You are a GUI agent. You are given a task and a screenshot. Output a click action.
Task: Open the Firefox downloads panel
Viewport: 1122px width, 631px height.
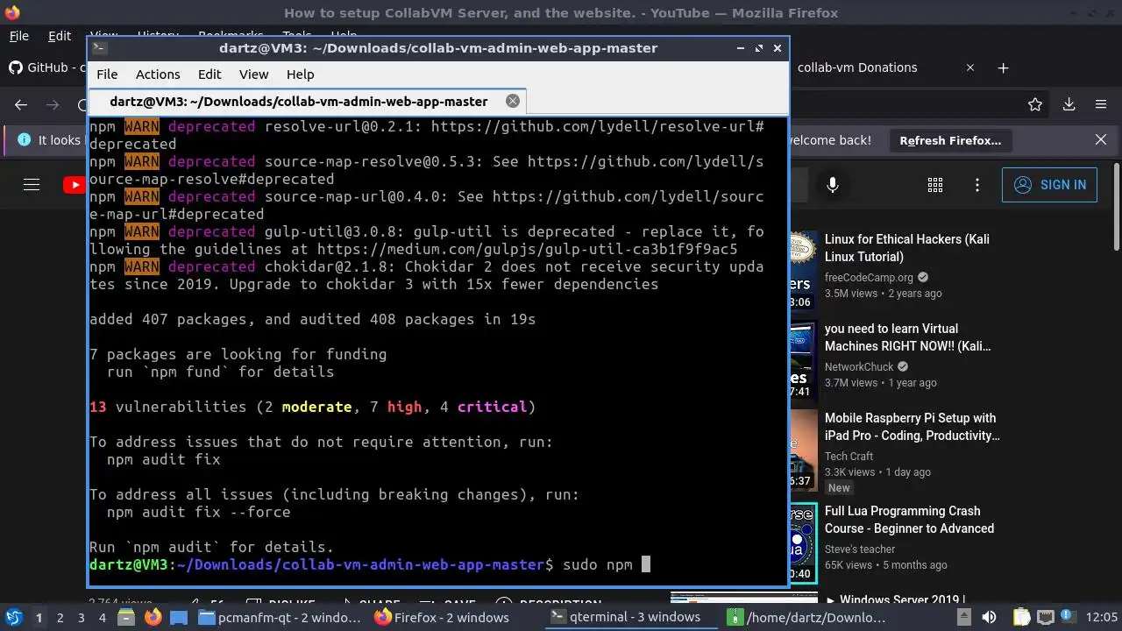pyautogui.click(x=1069, y=104)
